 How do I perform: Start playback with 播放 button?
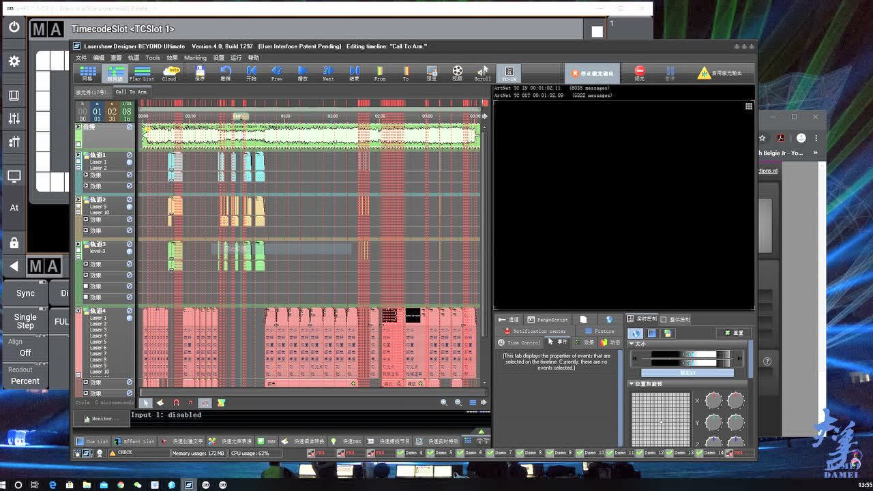[303, 73]
